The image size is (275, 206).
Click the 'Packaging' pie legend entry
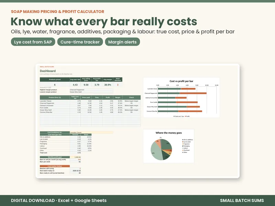pos(186,146)
